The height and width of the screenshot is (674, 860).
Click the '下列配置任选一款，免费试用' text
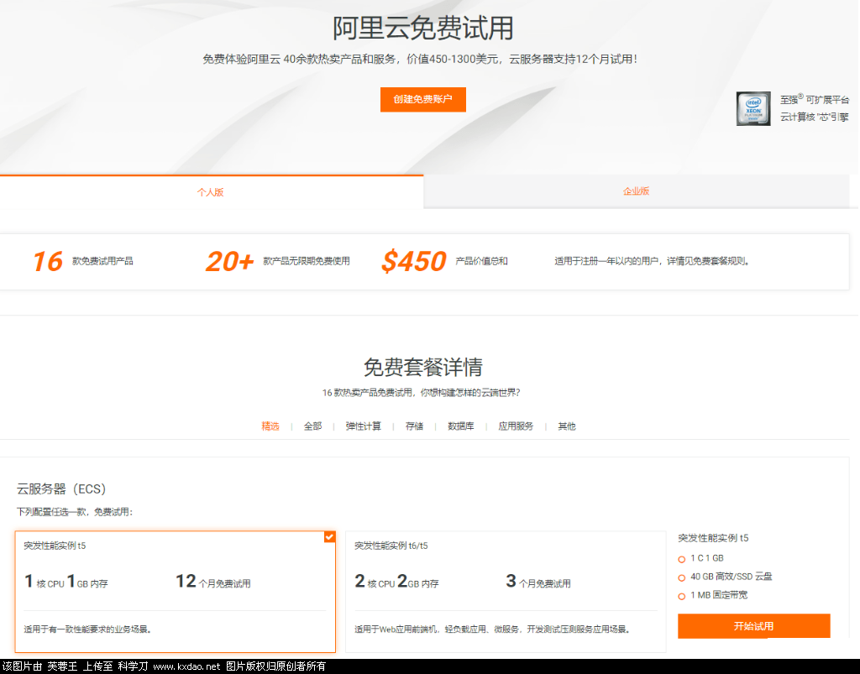(75, 512)
